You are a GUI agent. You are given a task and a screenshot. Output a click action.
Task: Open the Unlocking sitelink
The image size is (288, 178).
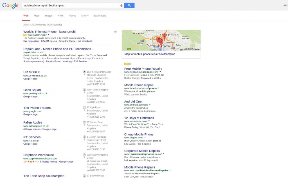(x=67, y=61)
